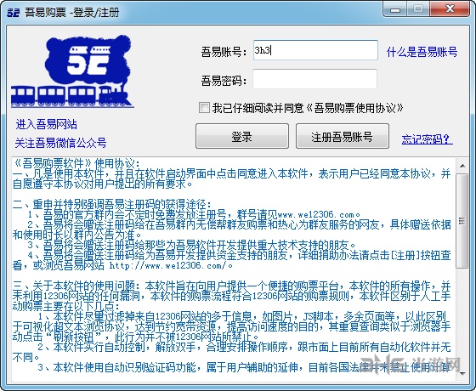Image resolution: width=476 pixels, height=391 pixels.
Task: Open the 关注吾易微信公众号 link
Action: tap(60, 143)
